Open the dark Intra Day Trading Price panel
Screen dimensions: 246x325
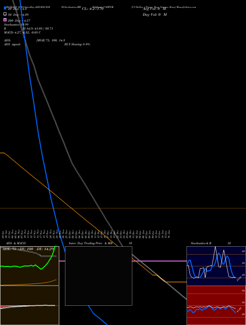(98, 276)
